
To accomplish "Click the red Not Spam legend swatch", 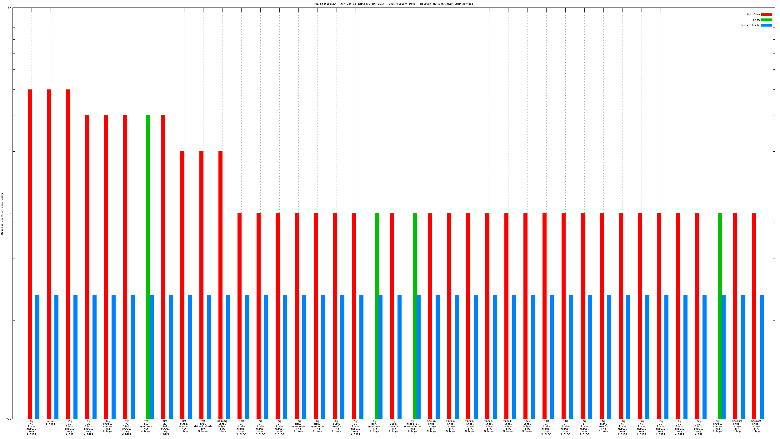I will 766,14.
